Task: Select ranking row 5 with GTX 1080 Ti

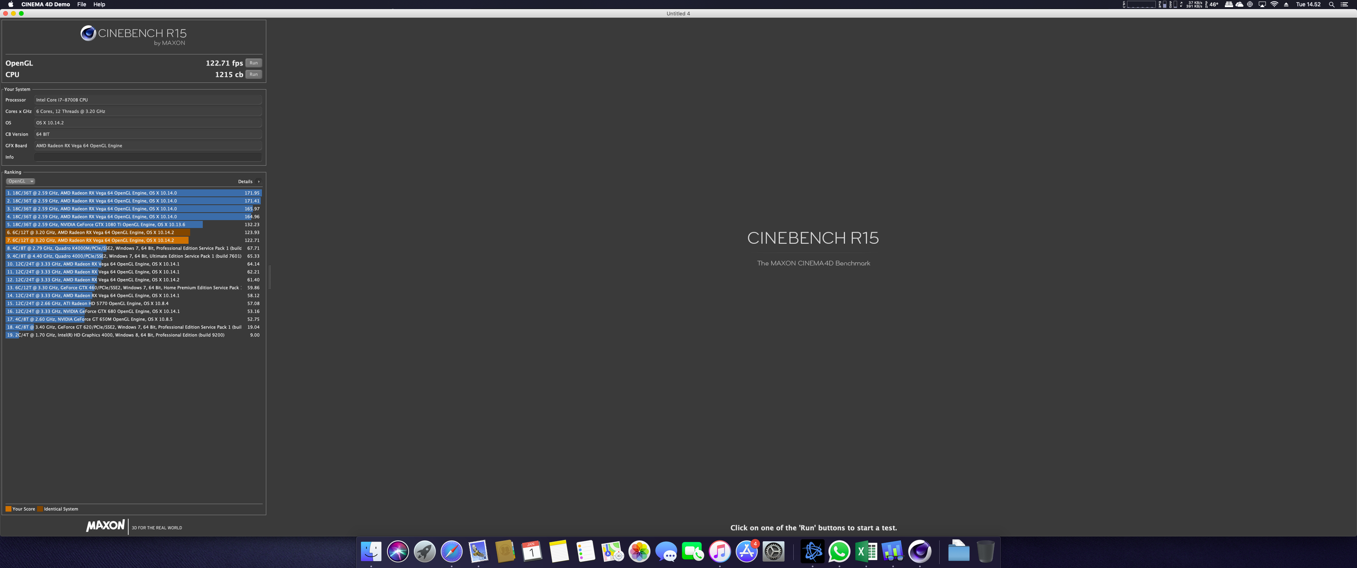Action: click(133, 224)
